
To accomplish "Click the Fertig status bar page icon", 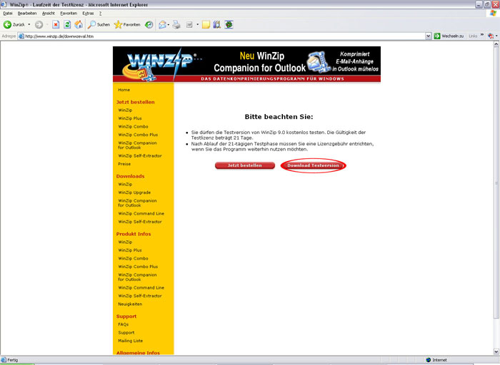I will click(x=4, y=360).
